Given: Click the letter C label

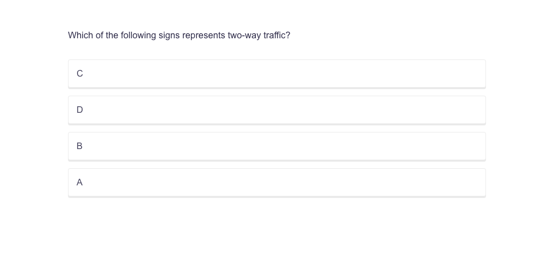Looking at the screenshot, I should [80, 74].
